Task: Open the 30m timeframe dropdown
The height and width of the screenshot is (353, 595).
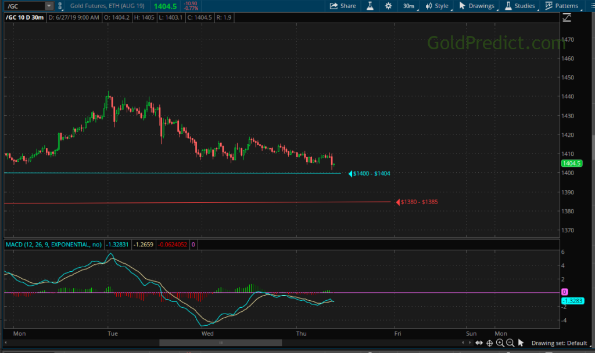Action: pos(408,6)
